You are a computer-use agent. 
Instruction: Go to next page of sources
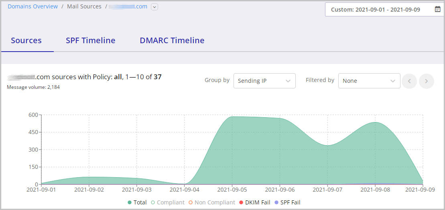426,81
